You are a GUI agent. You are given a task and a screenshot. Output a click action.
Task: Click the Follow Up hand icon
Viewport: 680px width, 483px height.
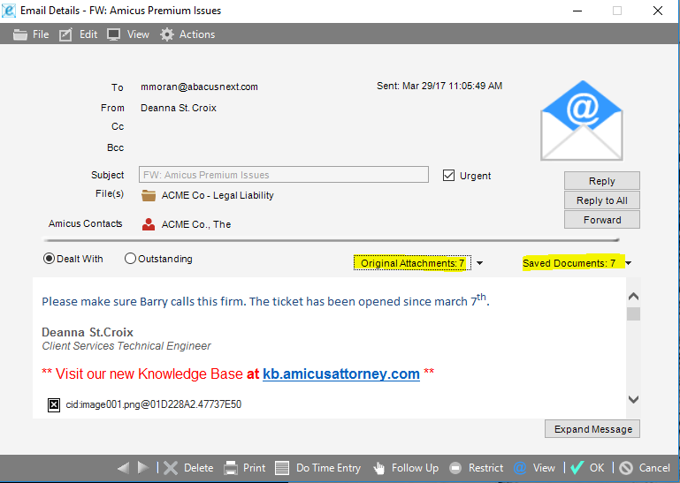tap(379, 468)
